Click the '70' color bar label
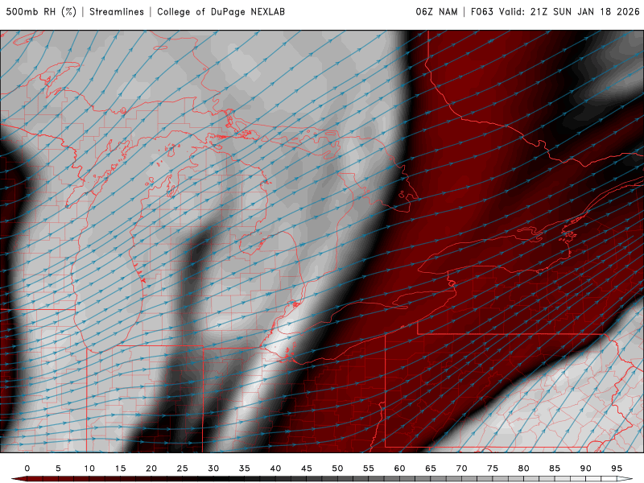Image resolution: width=644 pixels, height=483 pixels. pos(461,469)
